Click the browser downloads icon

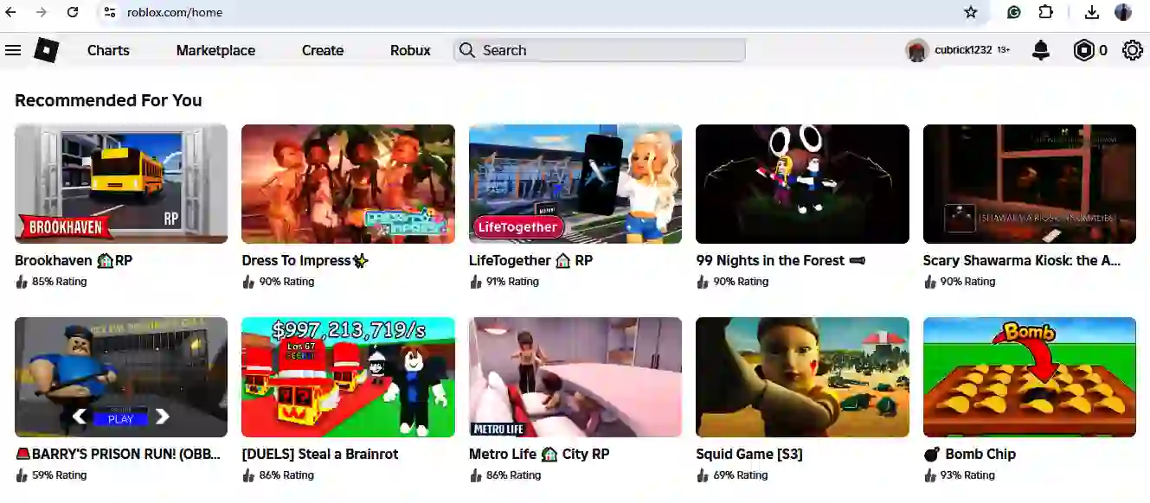(1091, 12)
